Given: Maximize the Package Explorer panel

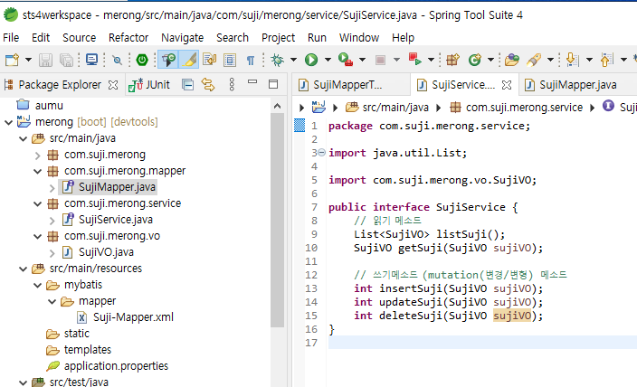Looking at the screenshot, I should pyautogui.click(x=273, y=84).
